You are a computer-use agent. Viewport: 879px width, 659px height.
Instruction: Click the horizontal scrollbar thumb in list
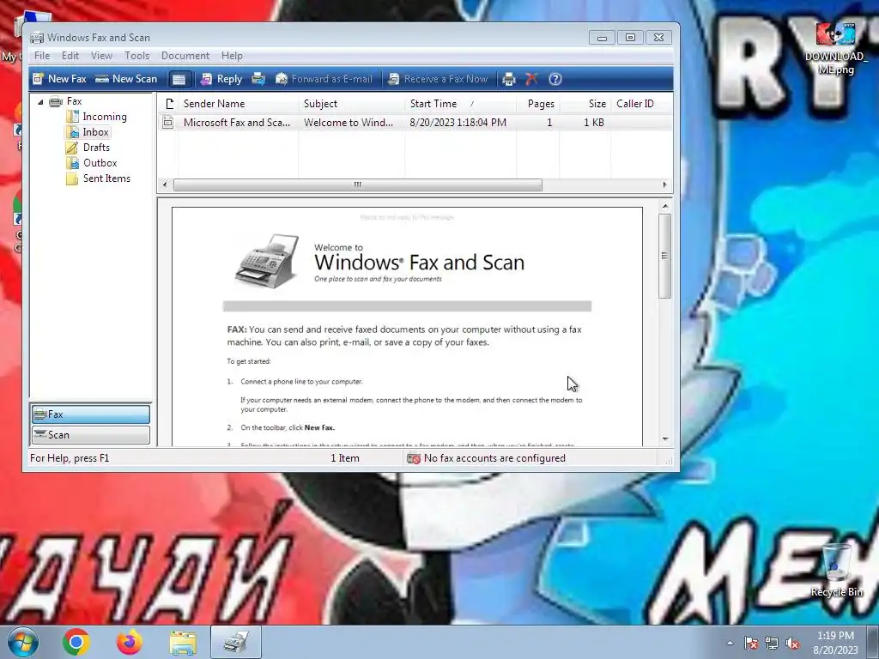tap(358, 185)
